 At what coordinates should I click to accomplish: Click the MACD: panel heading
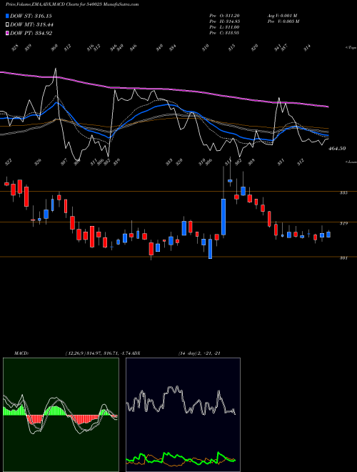pos(21,353)
